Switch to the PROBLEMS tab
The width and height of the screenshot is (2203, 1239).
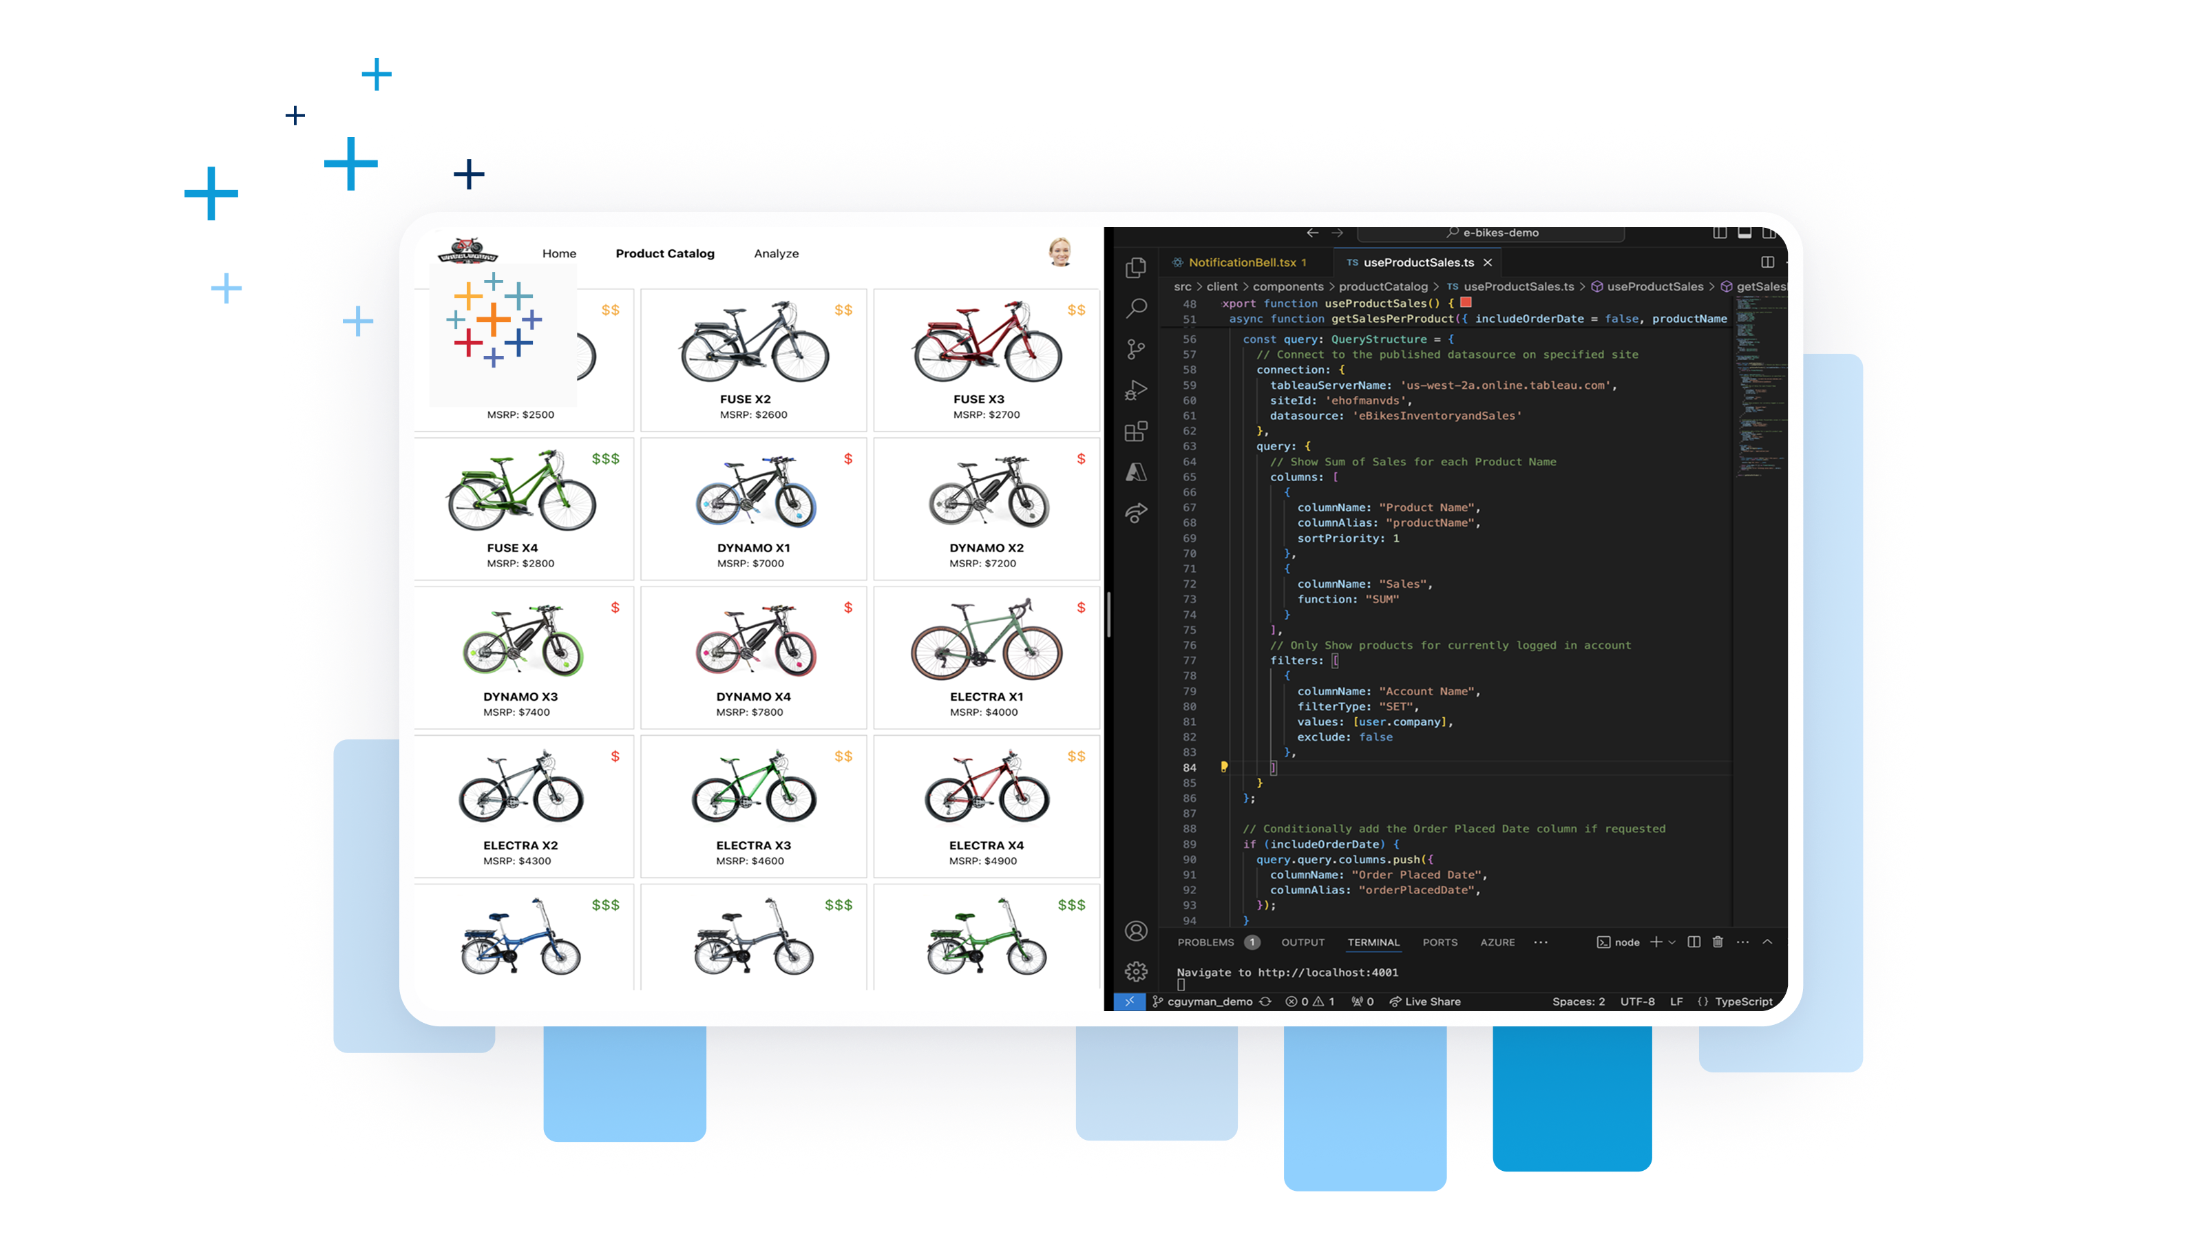click(x=1208, y=942)
